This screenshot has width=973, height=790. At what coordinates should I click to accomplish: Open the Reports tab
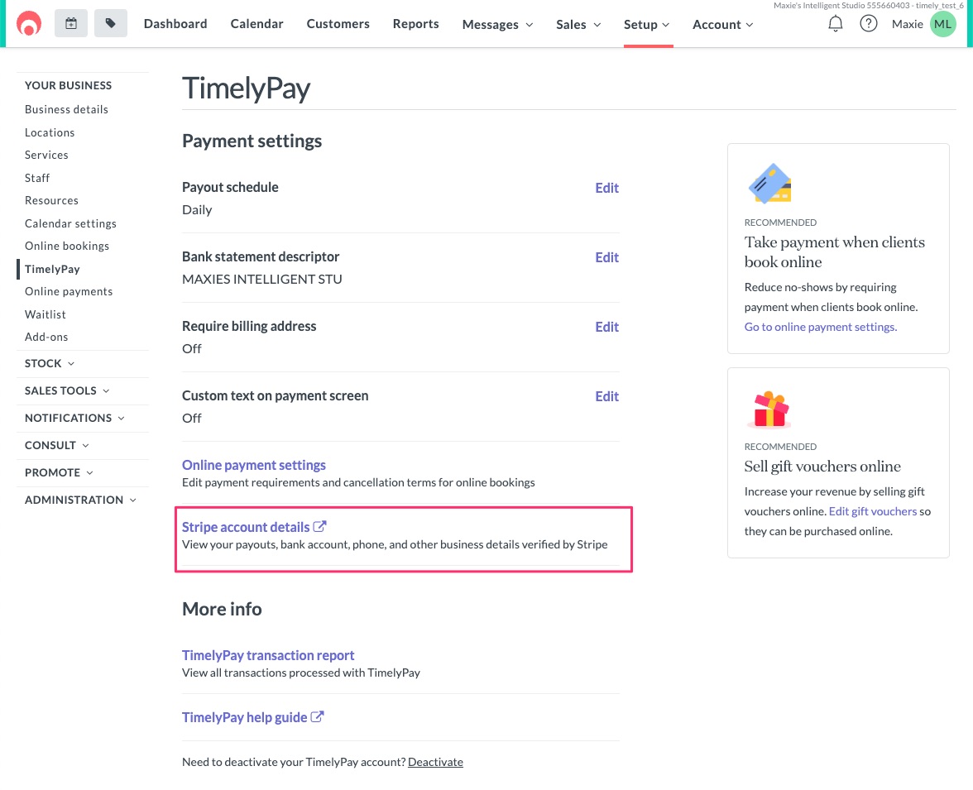[x=415, y=24]
